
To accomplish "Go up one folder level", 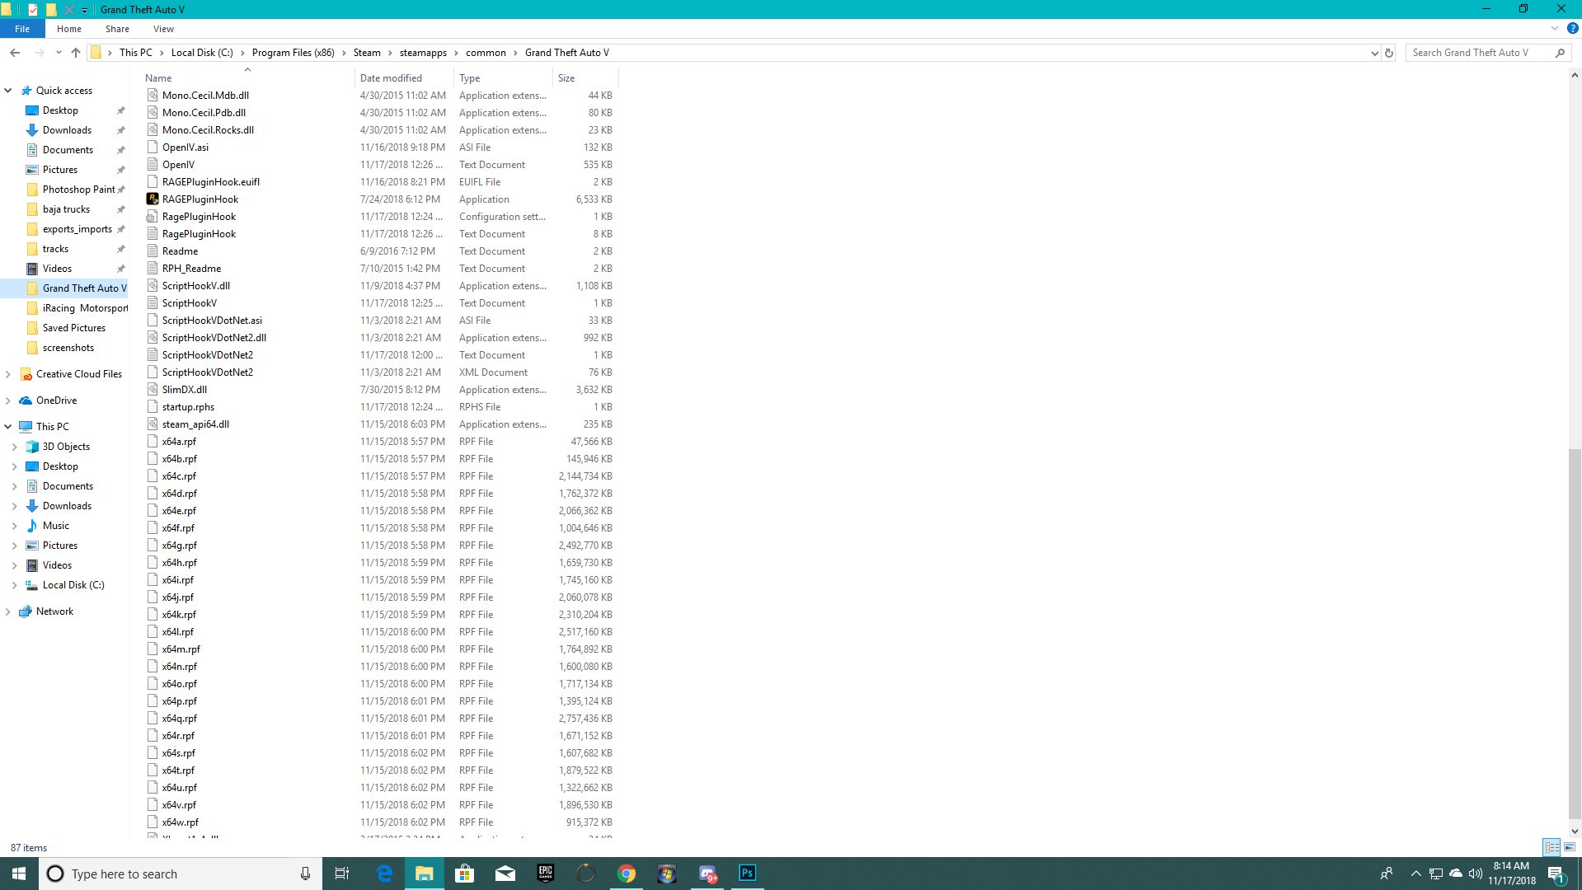I will [x=76, y=53].
